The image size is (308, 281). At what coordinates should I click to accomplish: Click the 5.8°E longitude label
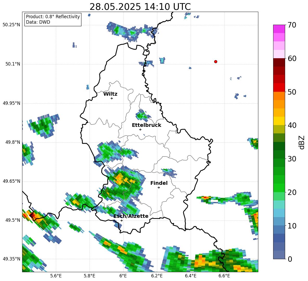tap(89, 276)
